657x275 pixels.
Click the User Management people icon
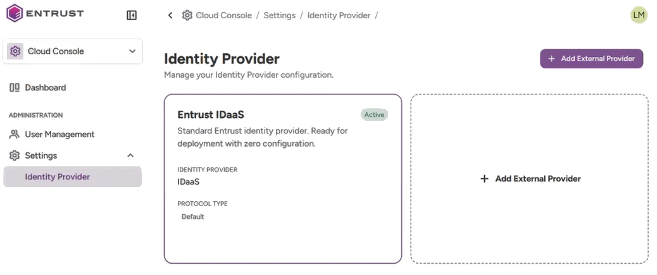tap(15, 135)
